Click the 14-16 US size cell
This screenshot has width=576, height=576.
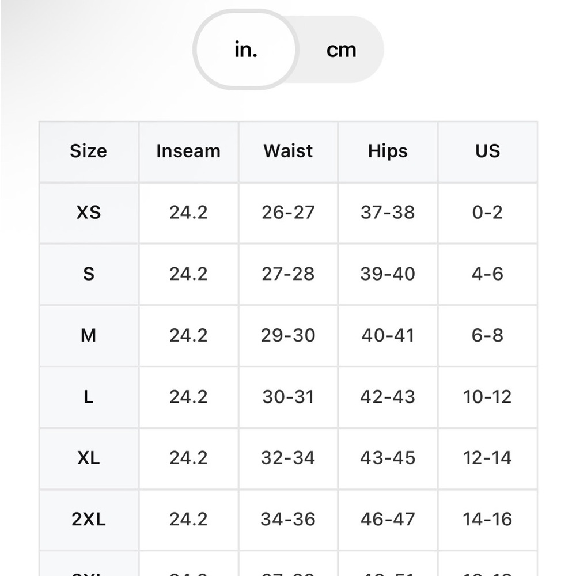(487, 520)
